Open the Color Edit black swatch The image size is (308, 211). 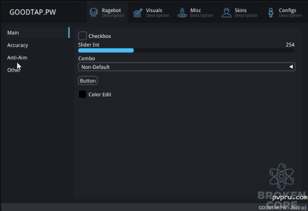point(82,94)
